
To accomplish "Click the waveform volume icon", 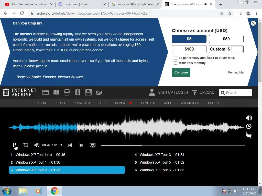I will click(x=249, y=118).
